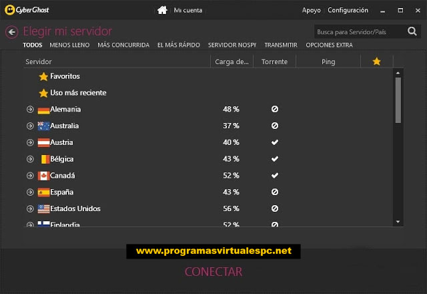Expand the España server group
Viewport: 427px width, 294px height.
[x=30, y=192]
